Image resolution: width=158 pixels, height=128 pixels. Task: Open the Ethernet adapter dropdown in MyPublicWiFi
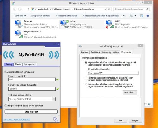(54, 99)
